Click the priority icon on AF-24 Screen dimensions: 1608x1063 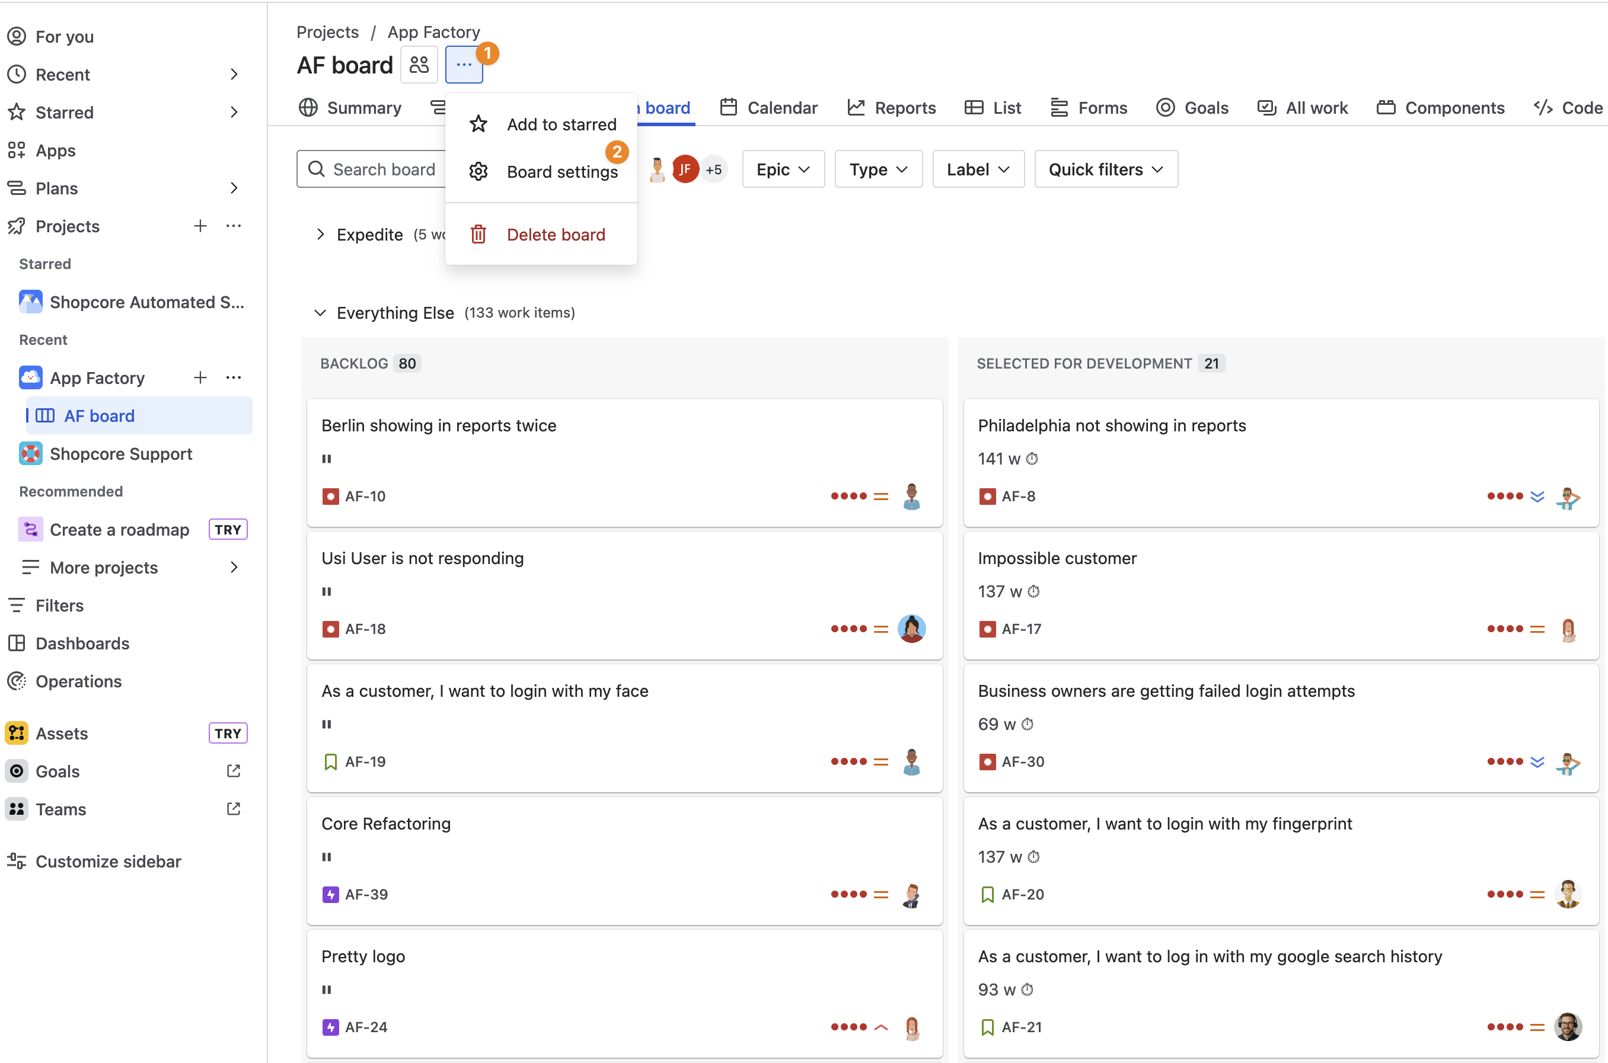[x=881, y=1027]
